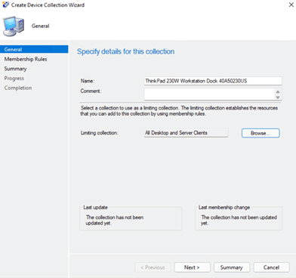The image size is (296, 278).
Task: Click into the Comment text box
Action: (209, 94)
